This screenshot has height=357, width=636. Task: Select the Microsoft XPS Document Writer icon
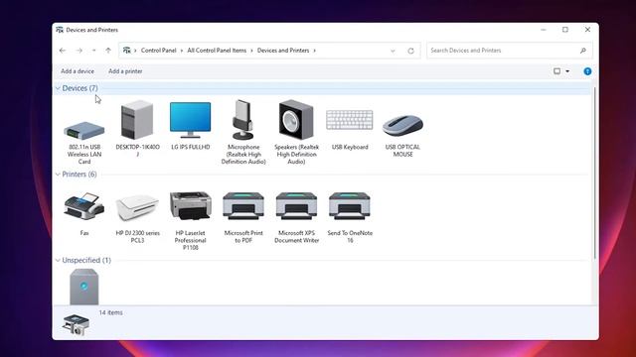[x=296, y=206]
